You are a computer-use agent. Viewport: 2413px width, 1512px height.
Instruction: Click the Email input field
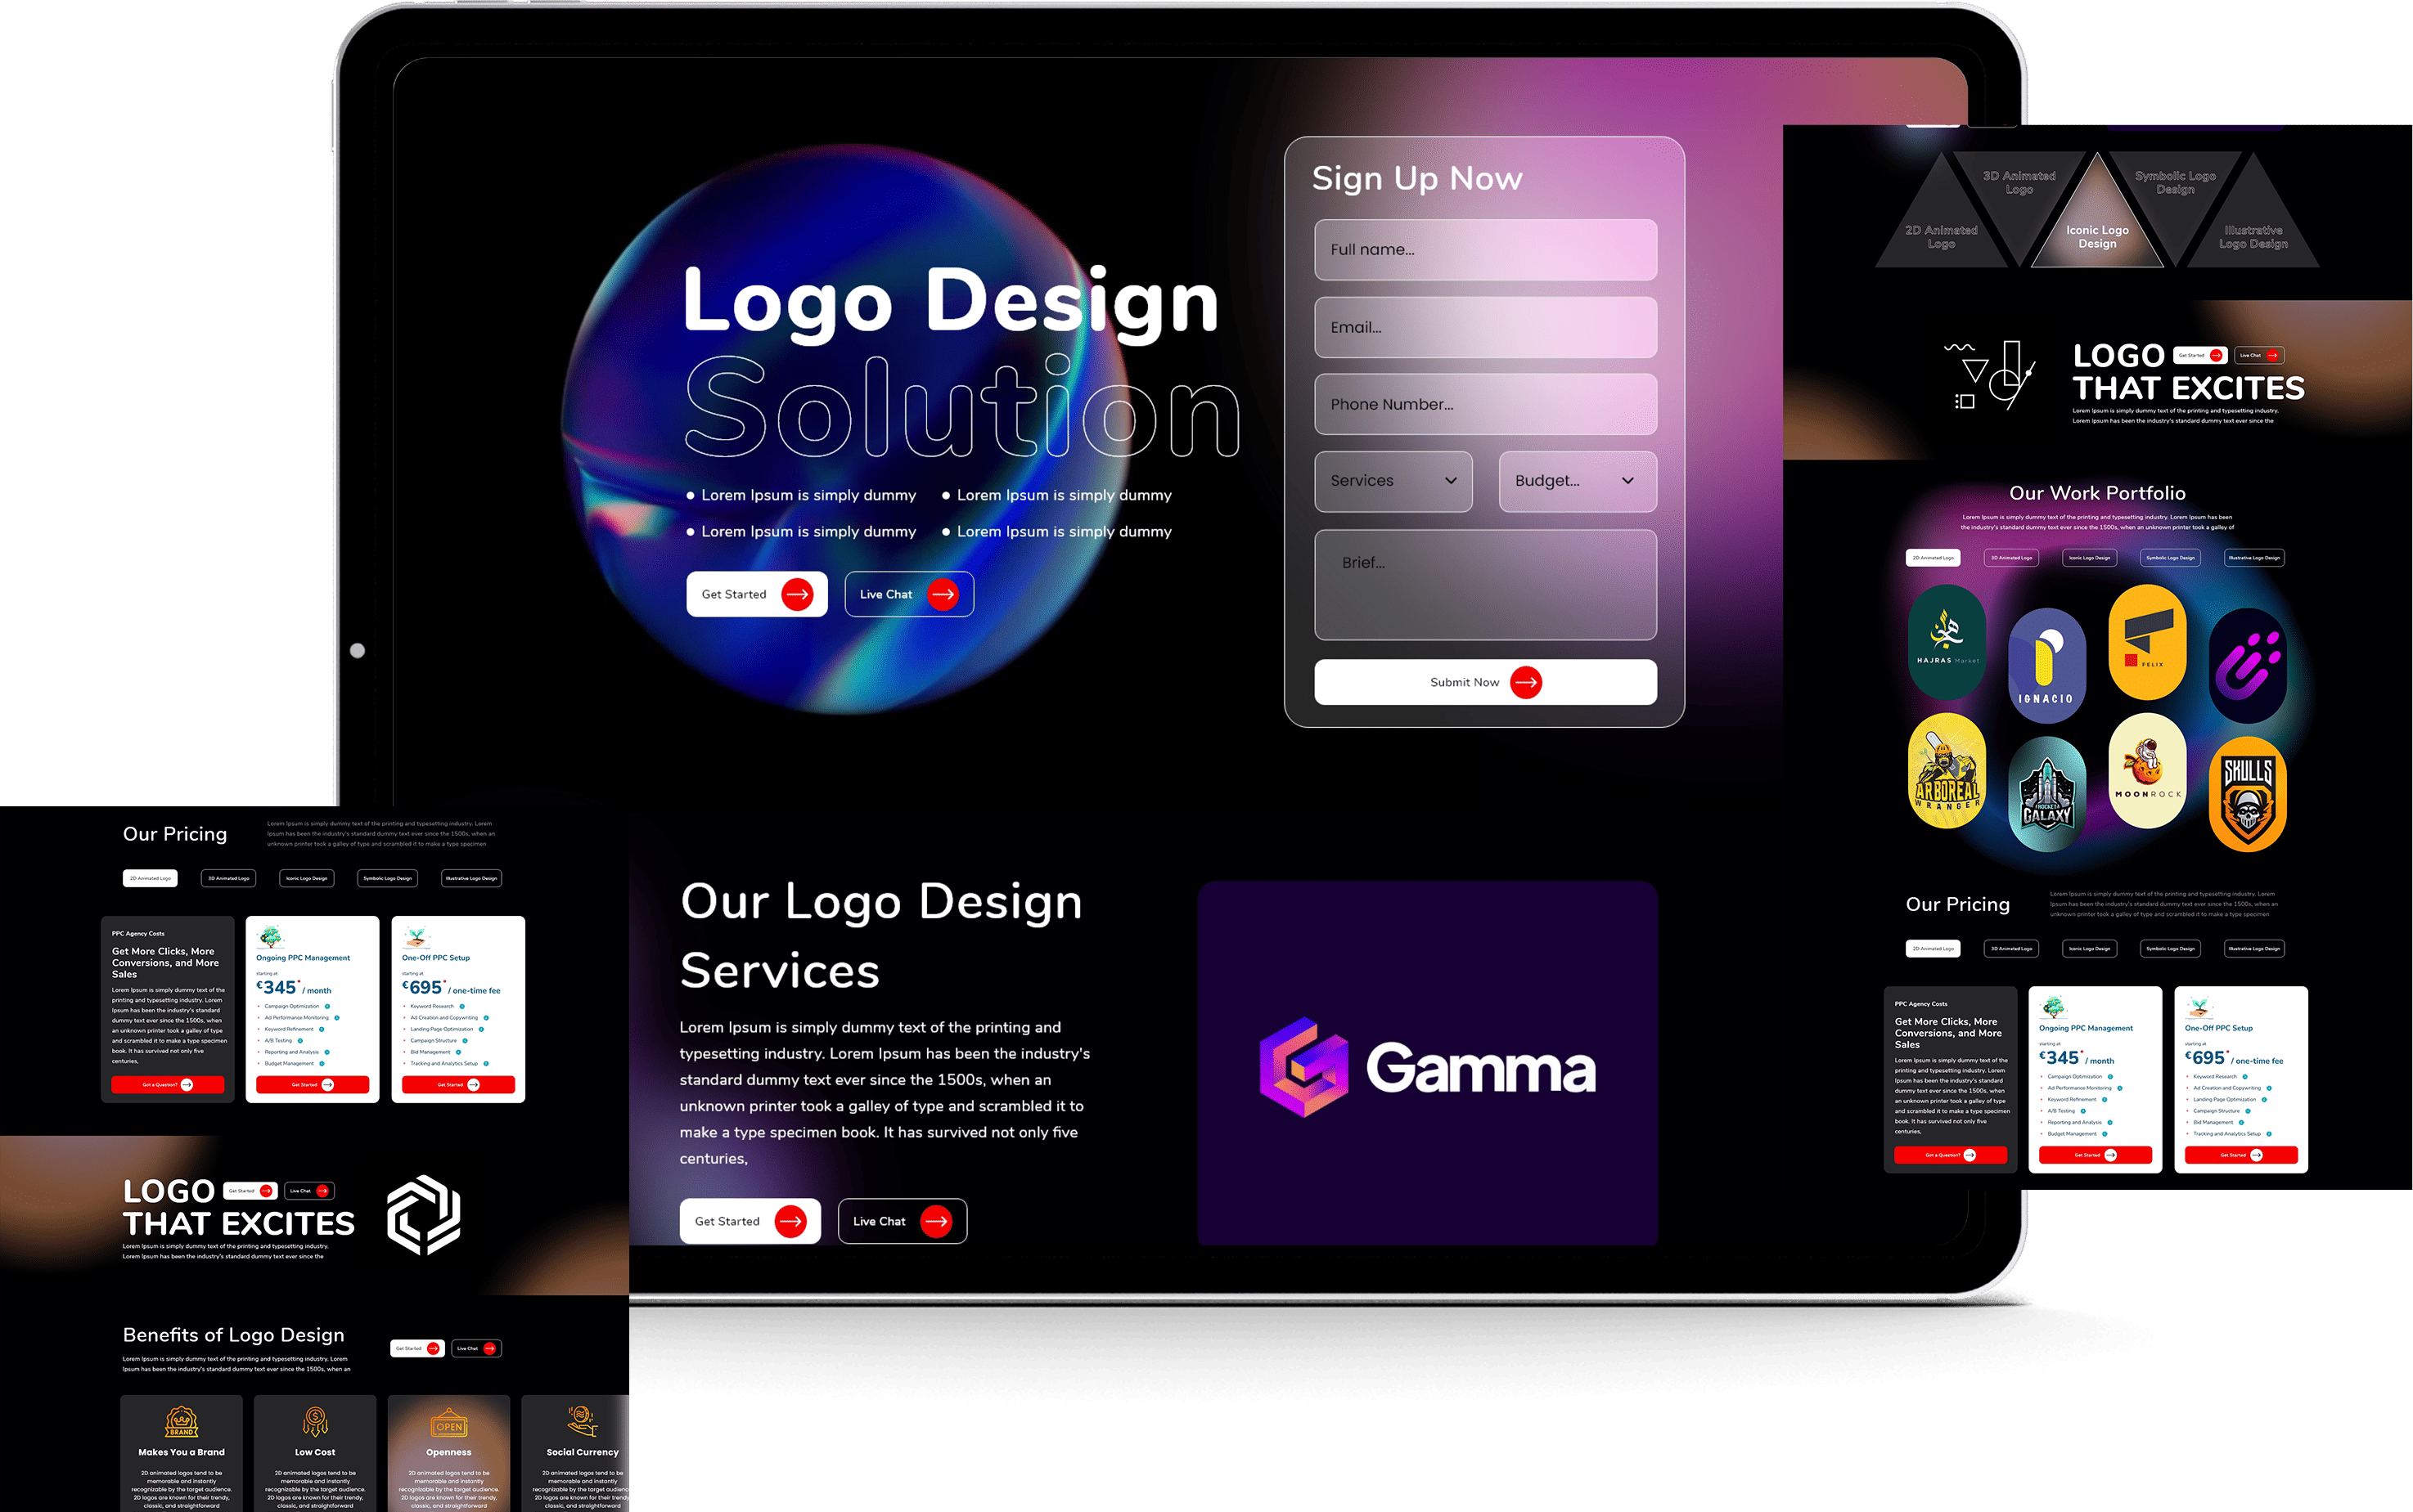coord(1484,327)
